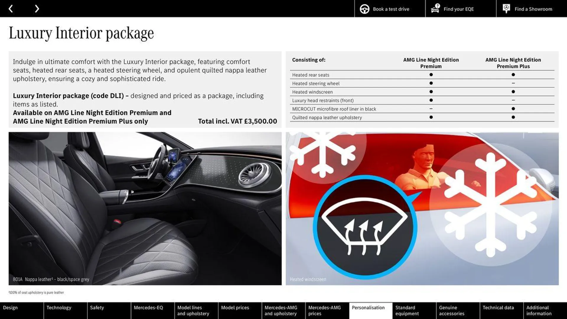The image size is (567, 319).
Task: Go to next page with right chevron
Action: coord(37,9)
